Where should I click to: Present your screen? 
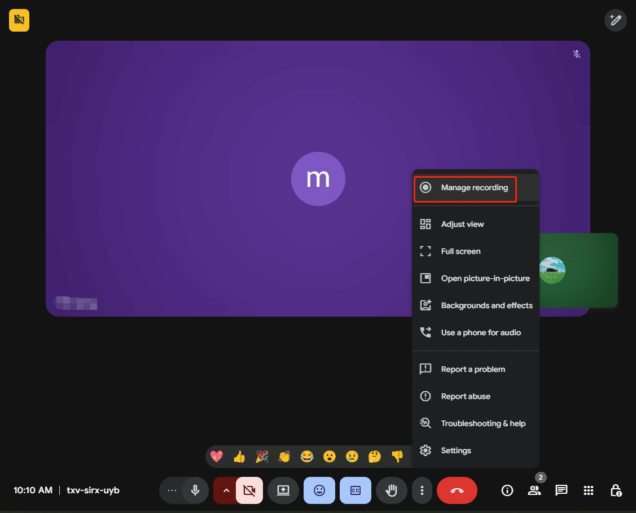283,490
